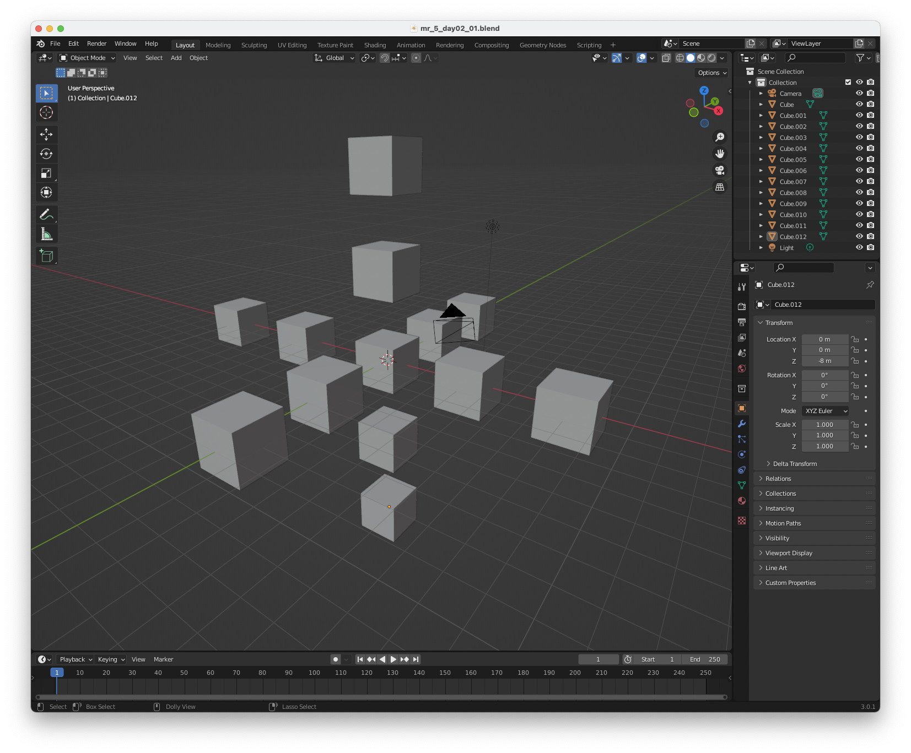Switch to the Sculpting workspace tab

pyautogui.click(x=254, y=45)
